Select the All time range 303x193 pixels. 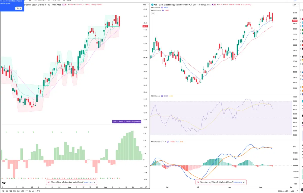33,191
